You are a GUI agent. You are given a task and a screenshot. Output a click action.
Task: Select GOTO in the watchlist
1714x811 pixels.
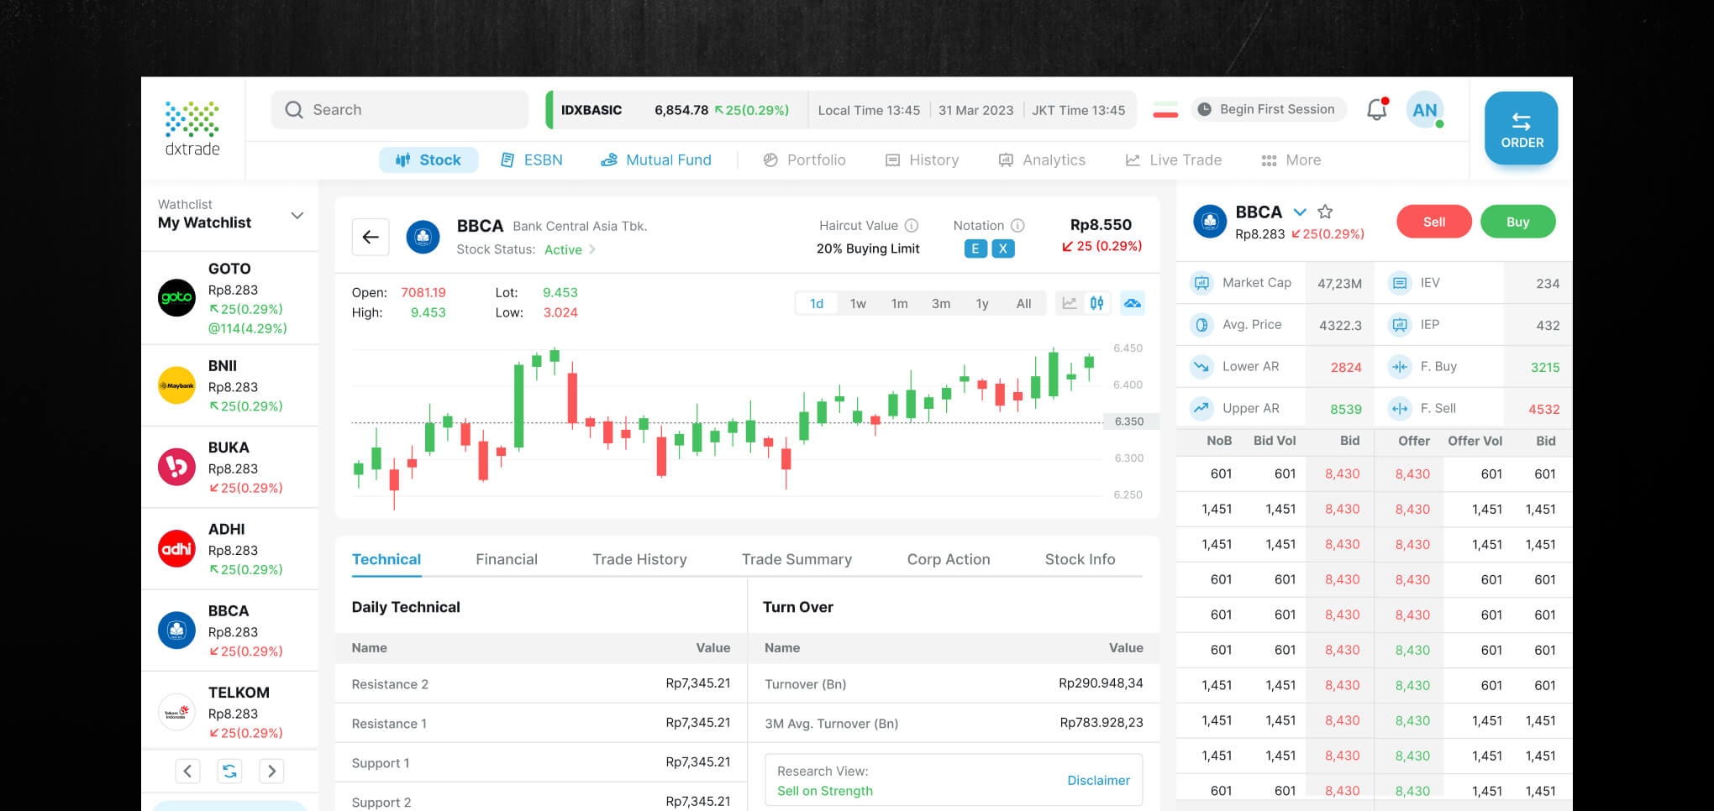pyautogui.click(x=229, y=298)
